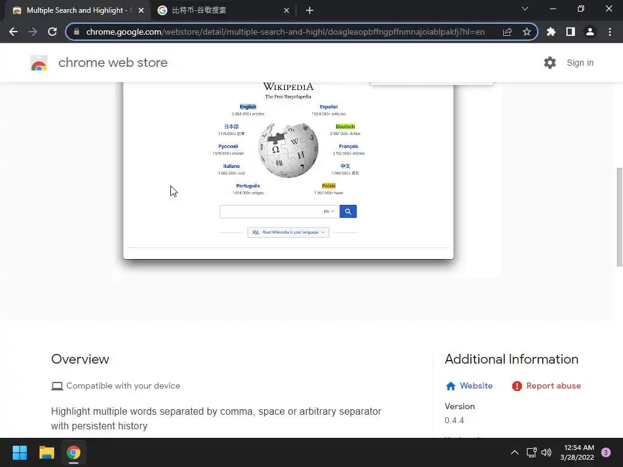Close the 比特币 Google search tab
The height and width of the screenshot is (467, 623).
[x=287, y=10]
